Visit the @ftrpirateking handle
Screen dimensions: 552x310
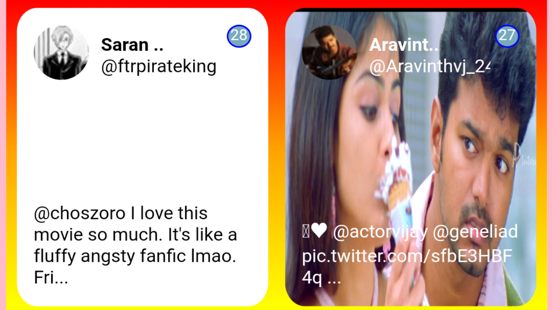click(159, 67)
